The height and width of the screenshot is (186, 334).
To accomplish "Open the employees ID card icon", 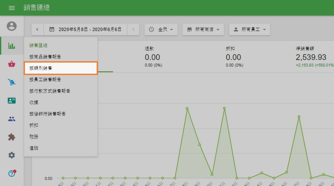I will click(12, 100).
